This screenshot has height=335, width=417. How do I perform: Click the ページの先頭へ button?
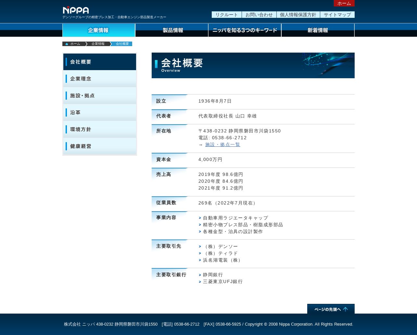point(331,309)
